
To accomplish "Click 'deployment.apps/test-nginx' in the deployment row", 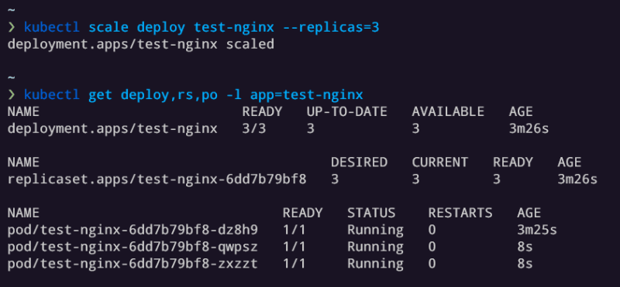I will pyautogui.click(x=112, y=128).
